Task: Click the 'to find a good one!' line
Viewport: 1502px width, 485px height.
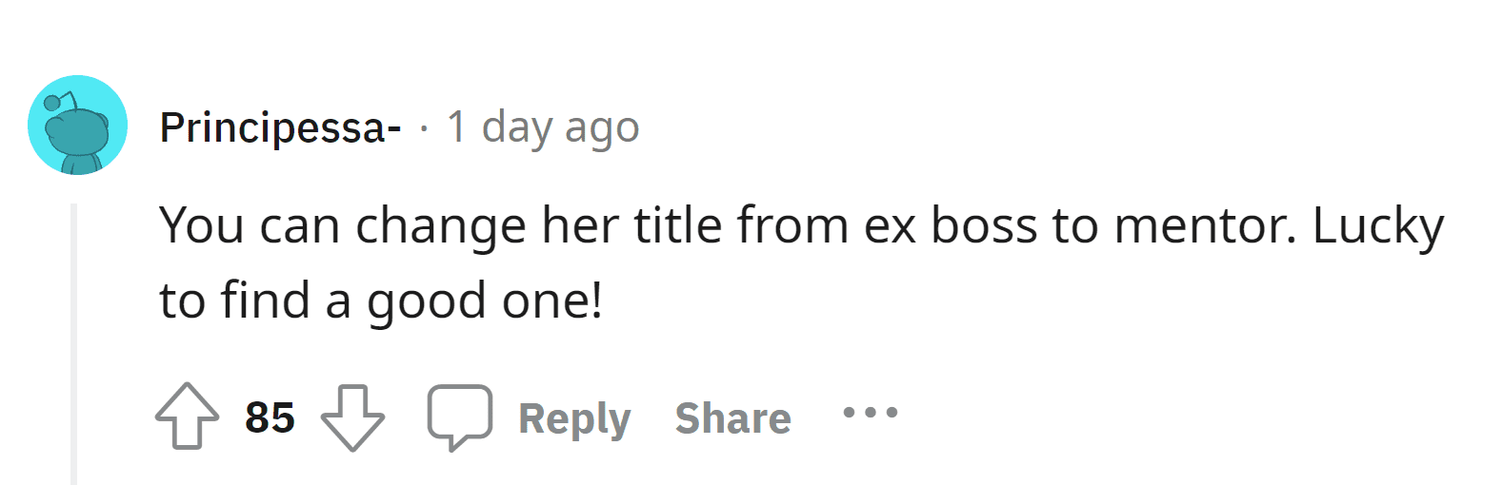Action: (381, 301)
